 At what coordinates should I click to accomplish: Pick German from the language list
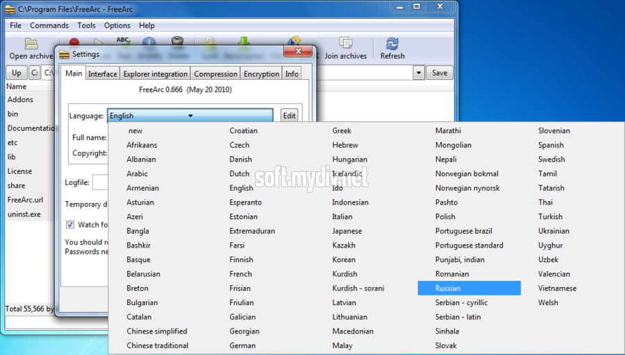[x=242, y=345]
